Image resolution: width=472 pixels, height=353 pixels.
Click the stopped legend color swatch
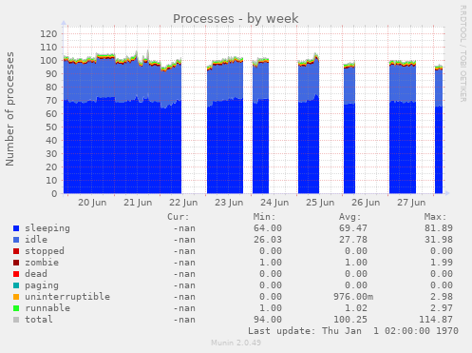coord(16,251)
